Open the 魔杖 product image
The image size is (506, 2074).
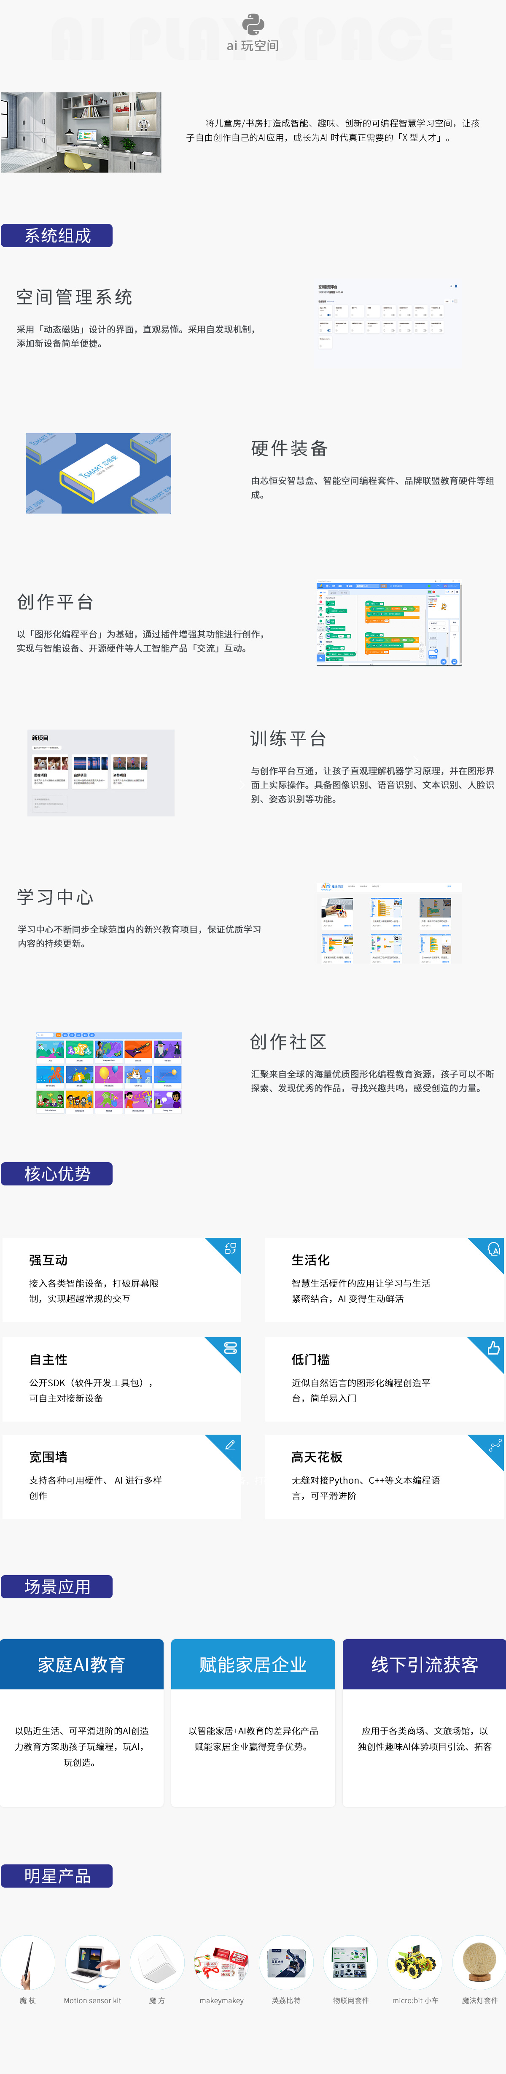coord(28,1962)
